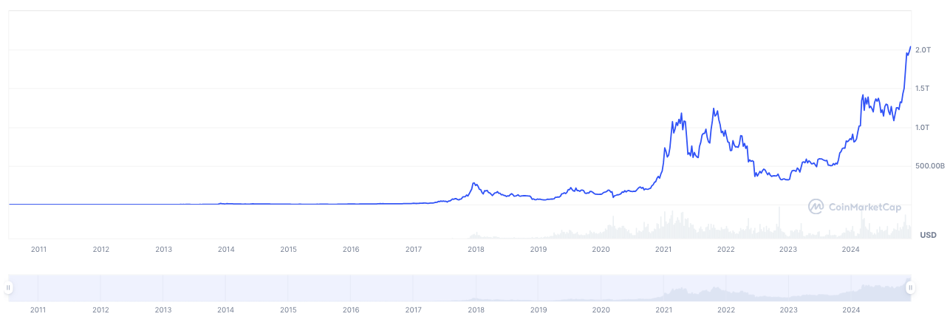Click the navigator's shaded range area near 2013
The width and height of the screenshot is (950, 325).
[x=164, y=288]
